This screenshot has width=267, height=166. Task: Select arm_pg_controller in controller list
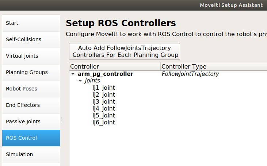coord(106,74)
